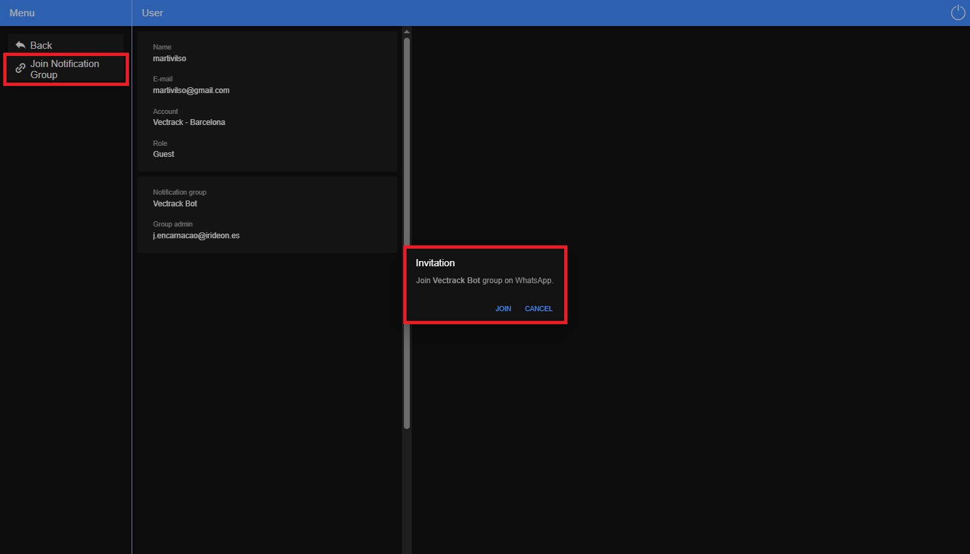Image resolution: width=970 pixels, height=554 pixels.
Task: Click the email martivilso@gmail.com
Action: tap(191, 90)
